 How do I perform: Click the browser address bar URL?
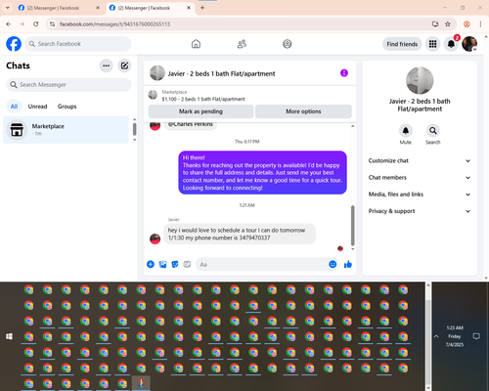coord(114,24)
